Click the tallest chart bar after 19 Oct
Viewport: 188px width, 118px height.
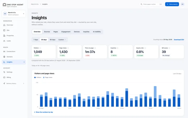155,96
